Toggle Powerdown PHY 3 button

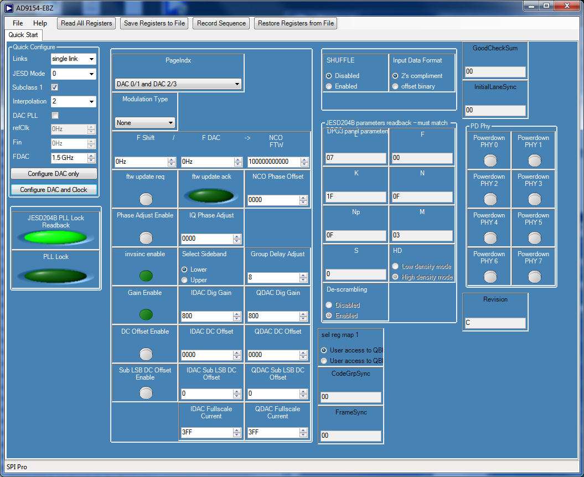tap(535, 199)
